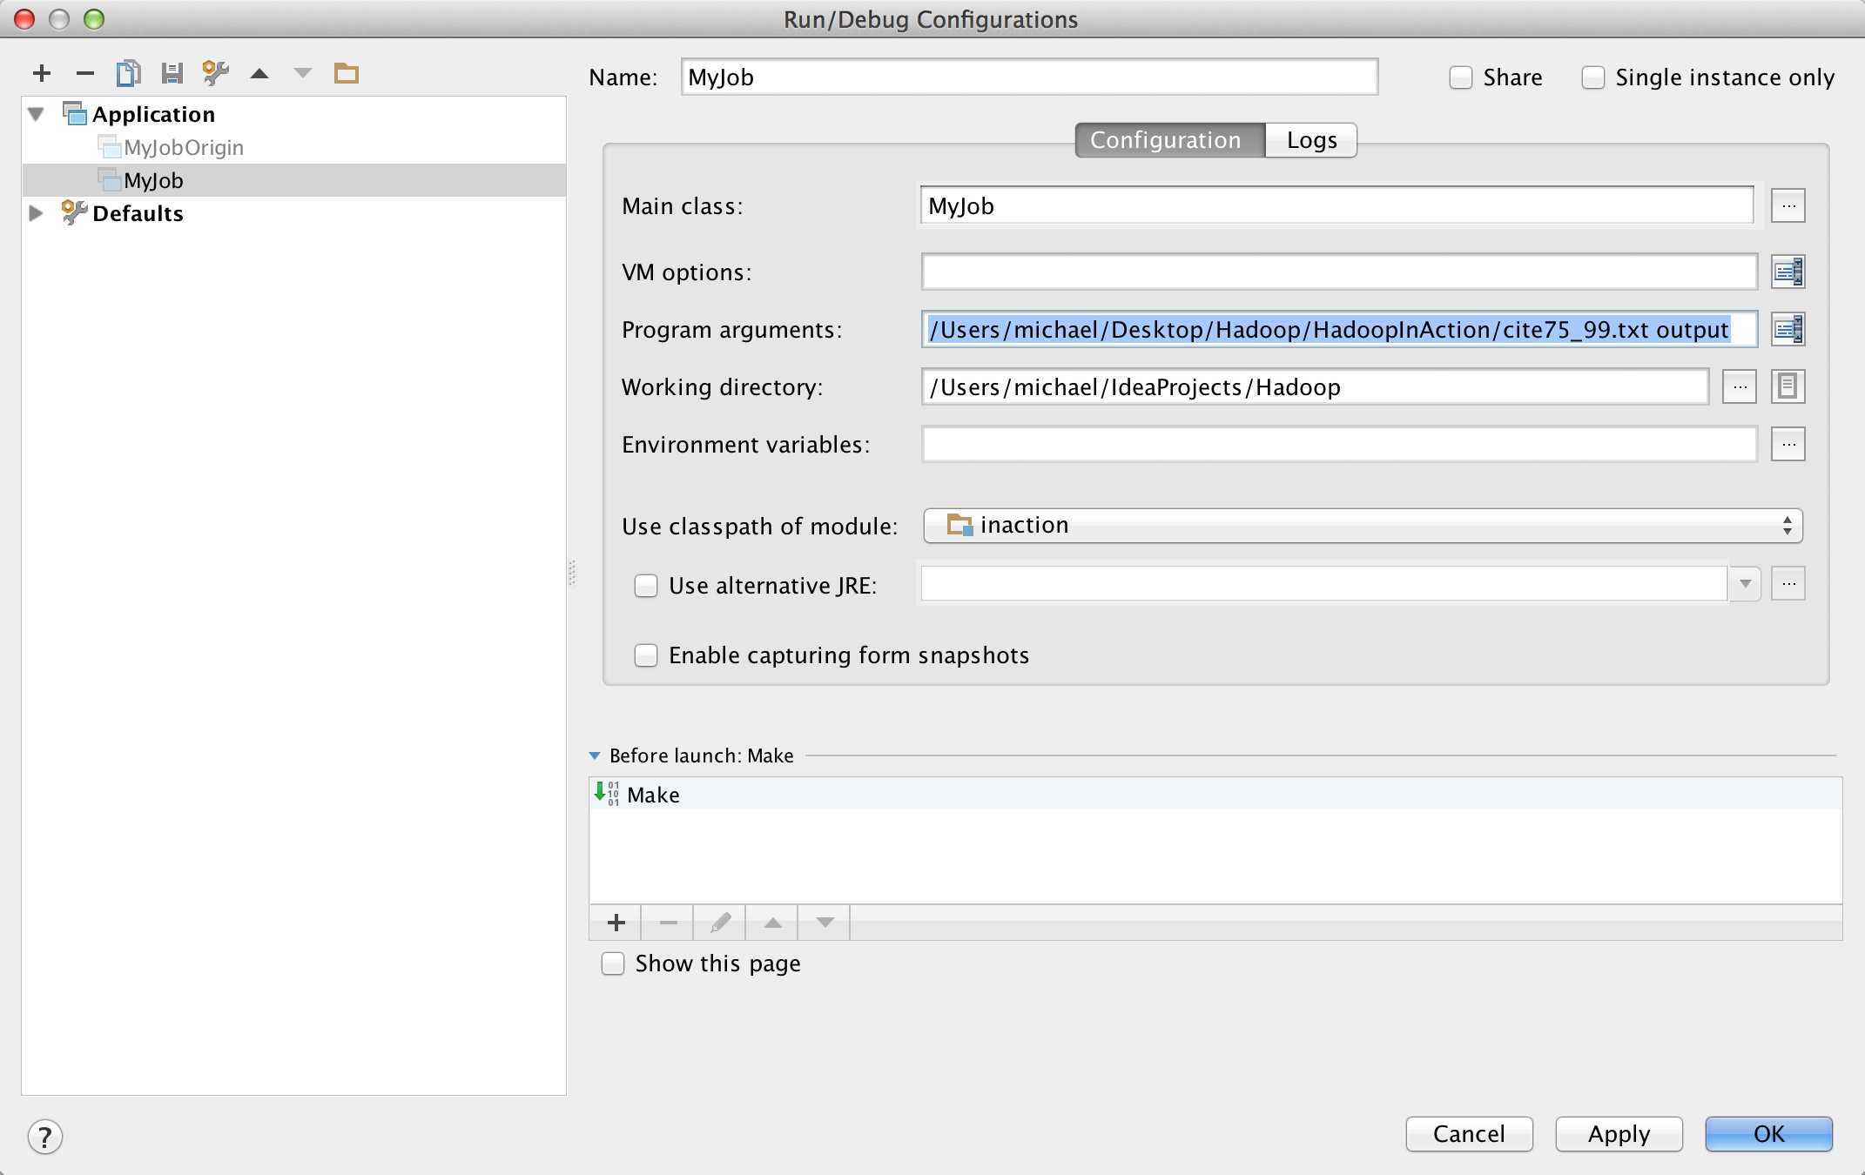1865x1175 pixels.
Task: Enable Use alternative JRE checkbox
Action: point(647,583)
